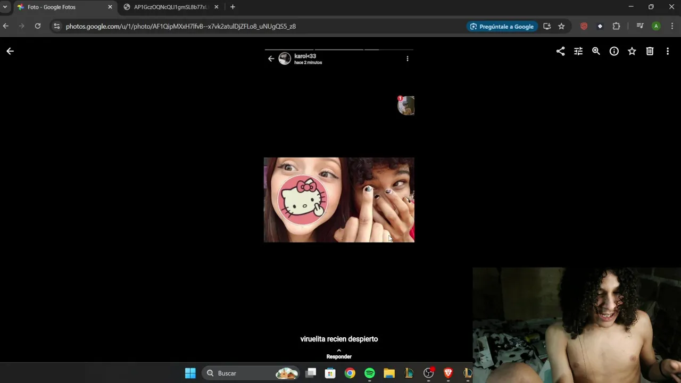681x383 pixels.
Task: Click the story back arrow beside karol<33
Action: pos(271,59)
